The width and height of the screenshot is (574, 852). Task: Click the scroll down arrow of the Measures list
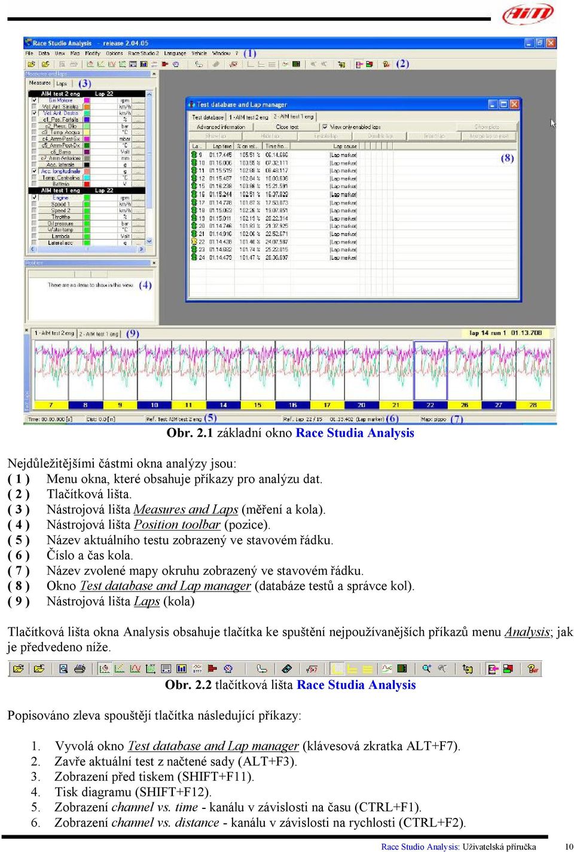(x=149, y=241)
